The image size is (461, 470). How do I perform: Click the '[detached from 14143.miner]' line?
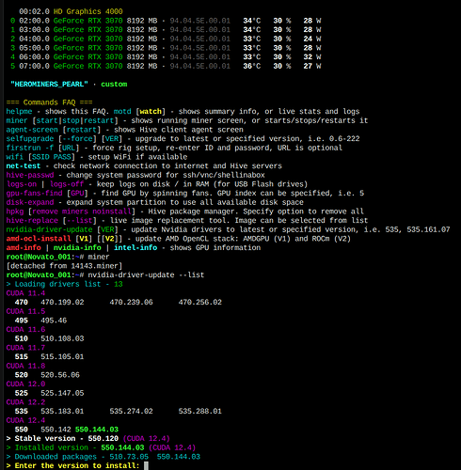pyautogui.click(x=64, y=266)
